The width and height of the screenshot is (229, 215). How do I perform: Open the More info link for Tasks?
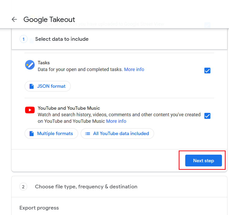(134, 69)
